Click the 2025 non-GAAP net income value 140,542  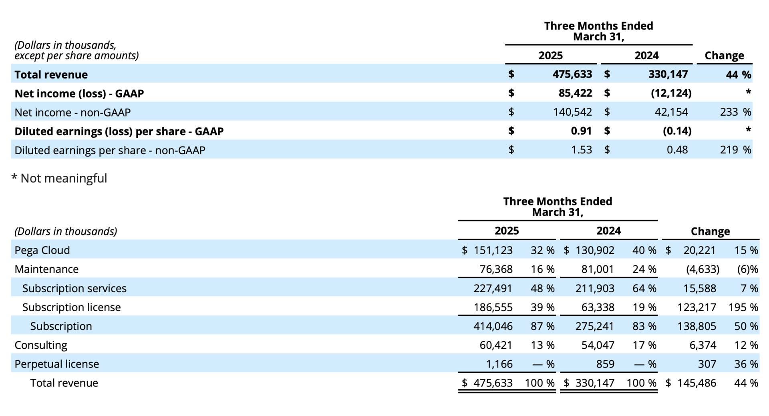572,112
